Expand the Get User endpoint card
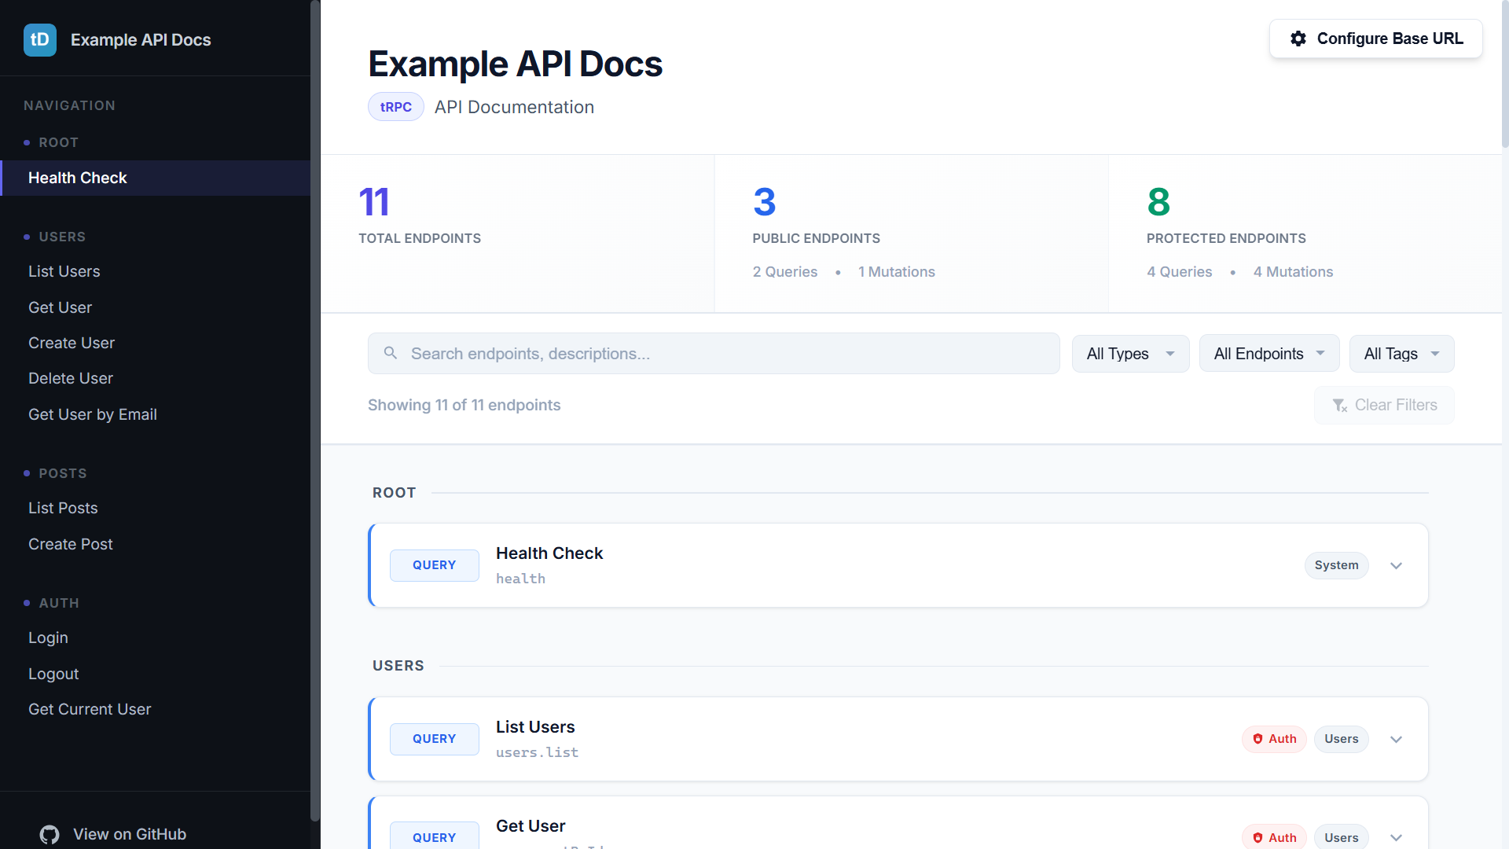 tap(1397, 838)
